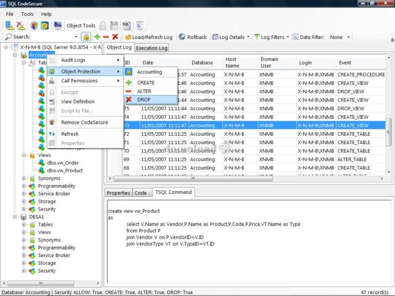395x296 pixels.
Task: Click the green plus CREATE toolbar icon
Action: pos(97,37)
